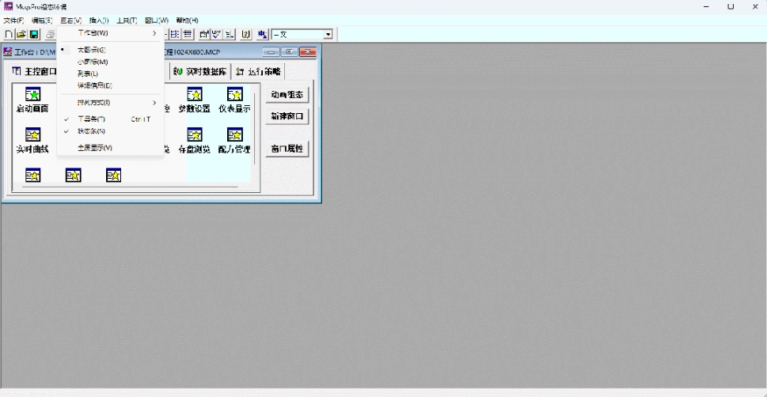Switch to the 主控窗口 tab
The image size is (767, 397).
click(x=34, y=71)
